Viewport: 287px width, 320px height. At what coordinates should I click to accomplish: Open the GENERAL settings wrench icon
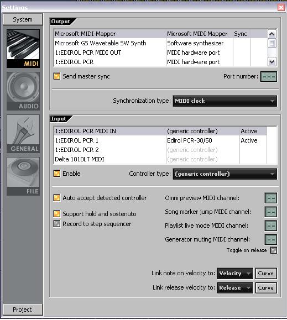click(23, 134)
